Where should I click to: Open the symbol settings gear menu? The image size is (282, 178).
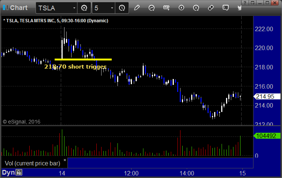pos(84,8)
